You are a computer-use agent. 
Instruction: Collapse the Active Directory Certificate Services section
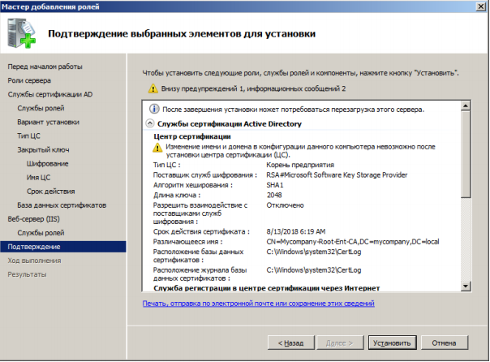tap(150, 124)
